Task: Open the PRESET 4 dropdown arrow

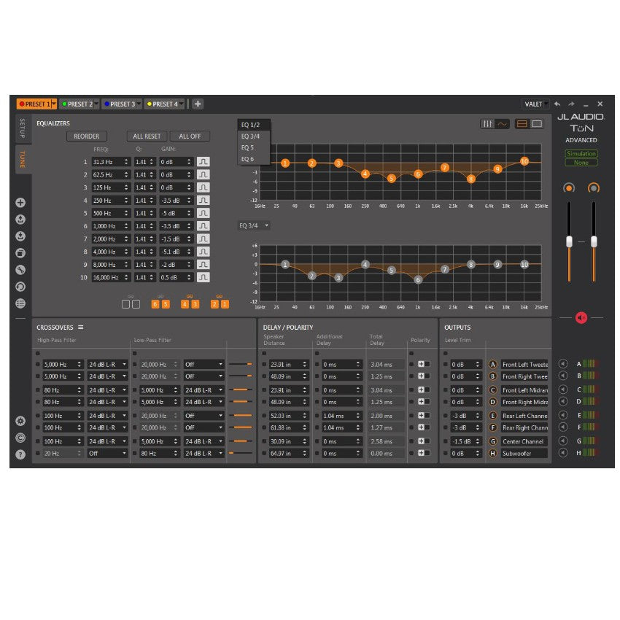Action: coord(182,104)
